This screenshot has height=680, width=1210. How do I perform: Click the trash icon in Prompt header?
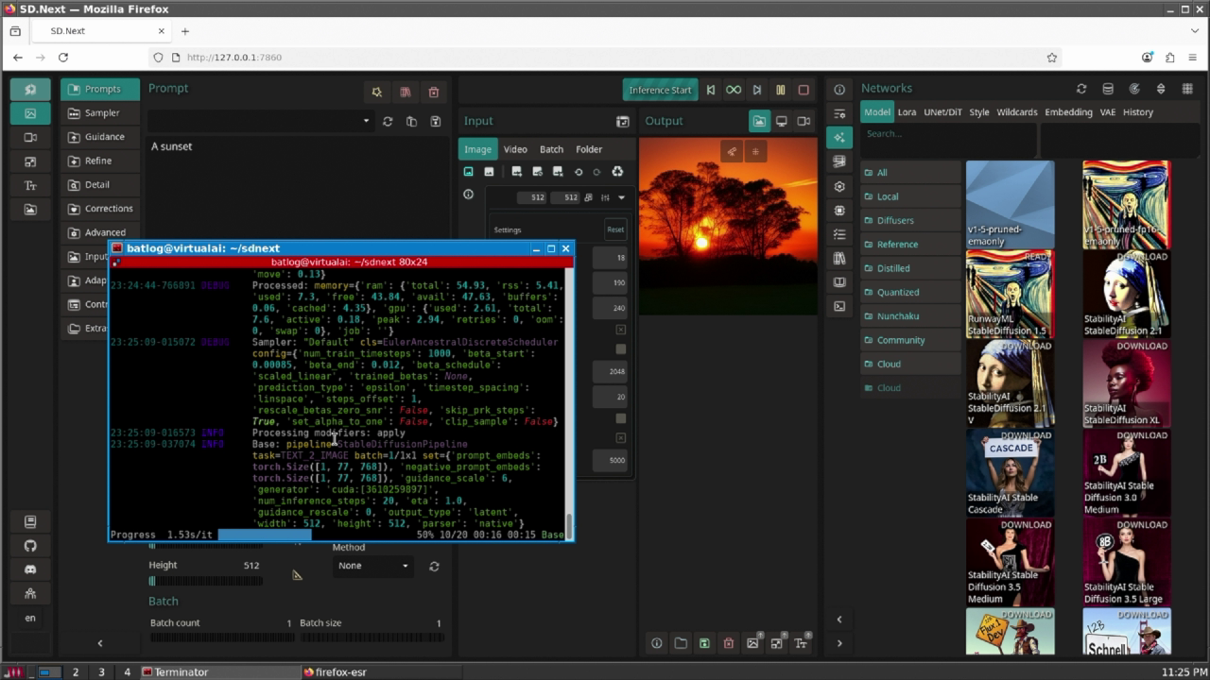pos(434,92)
